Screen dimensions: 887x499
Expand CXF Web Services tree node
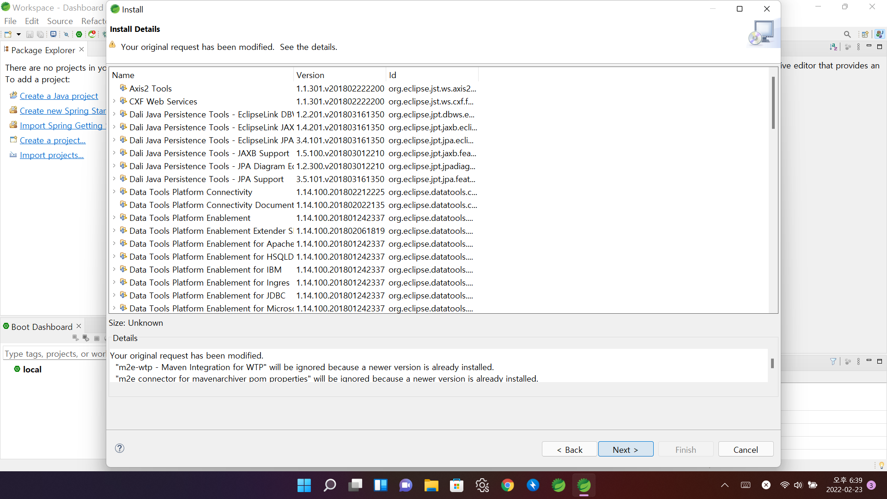(114, 101)
